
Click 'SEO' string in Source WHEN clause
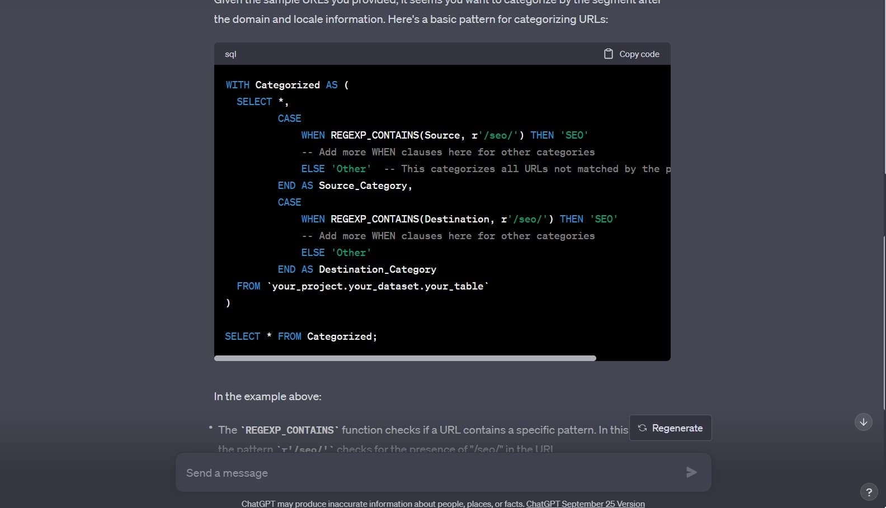click(x=574, y=135)
